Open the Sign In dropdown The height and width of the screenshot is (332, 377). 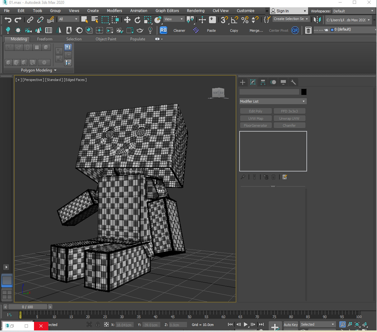[289, 11]
